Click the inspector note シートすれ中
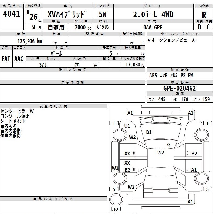 (13, 121)
